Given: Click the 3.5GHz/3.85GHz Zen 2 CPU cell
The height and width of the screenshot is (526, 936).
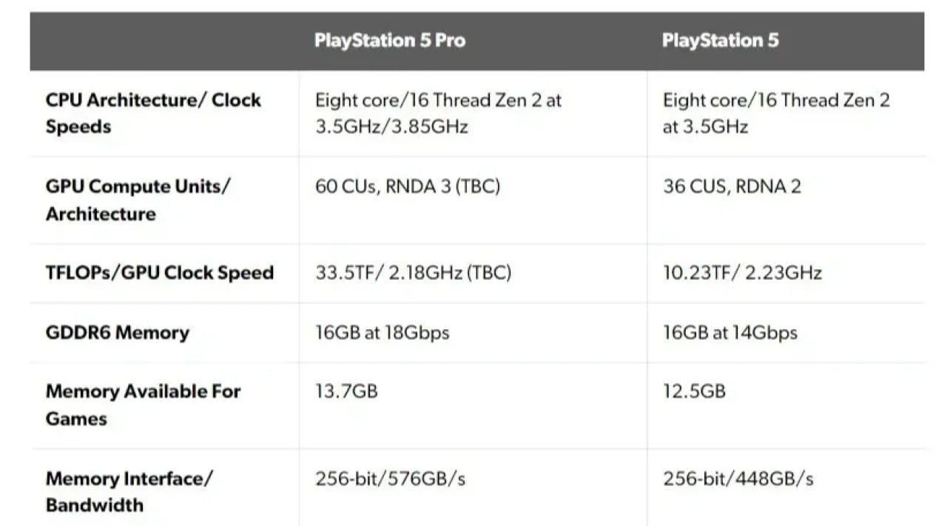Looking at the screenshot, I should [438, 113].
